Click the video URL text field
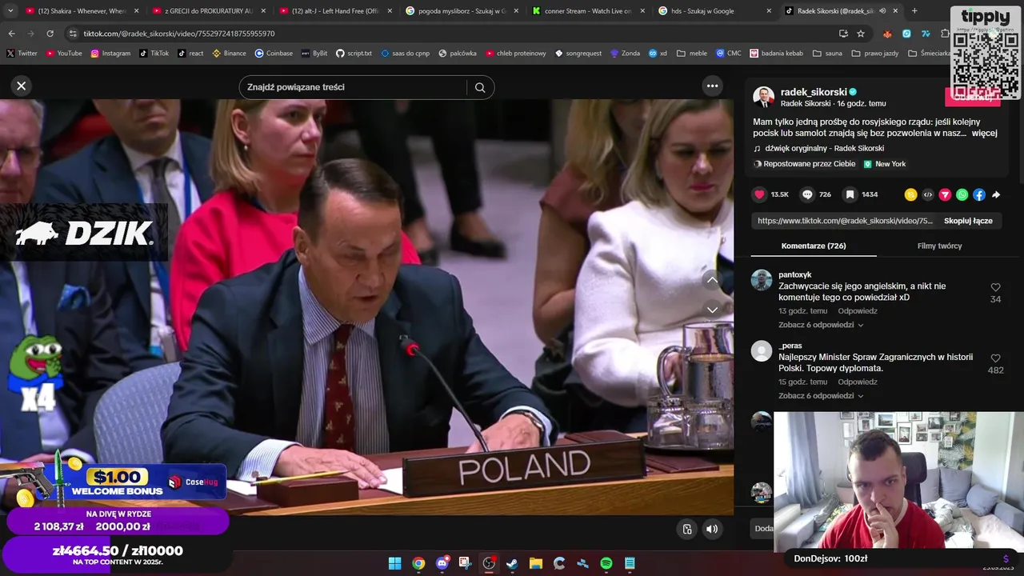The height and width of the screenshot is (576, 1024). tap(845, 221)
